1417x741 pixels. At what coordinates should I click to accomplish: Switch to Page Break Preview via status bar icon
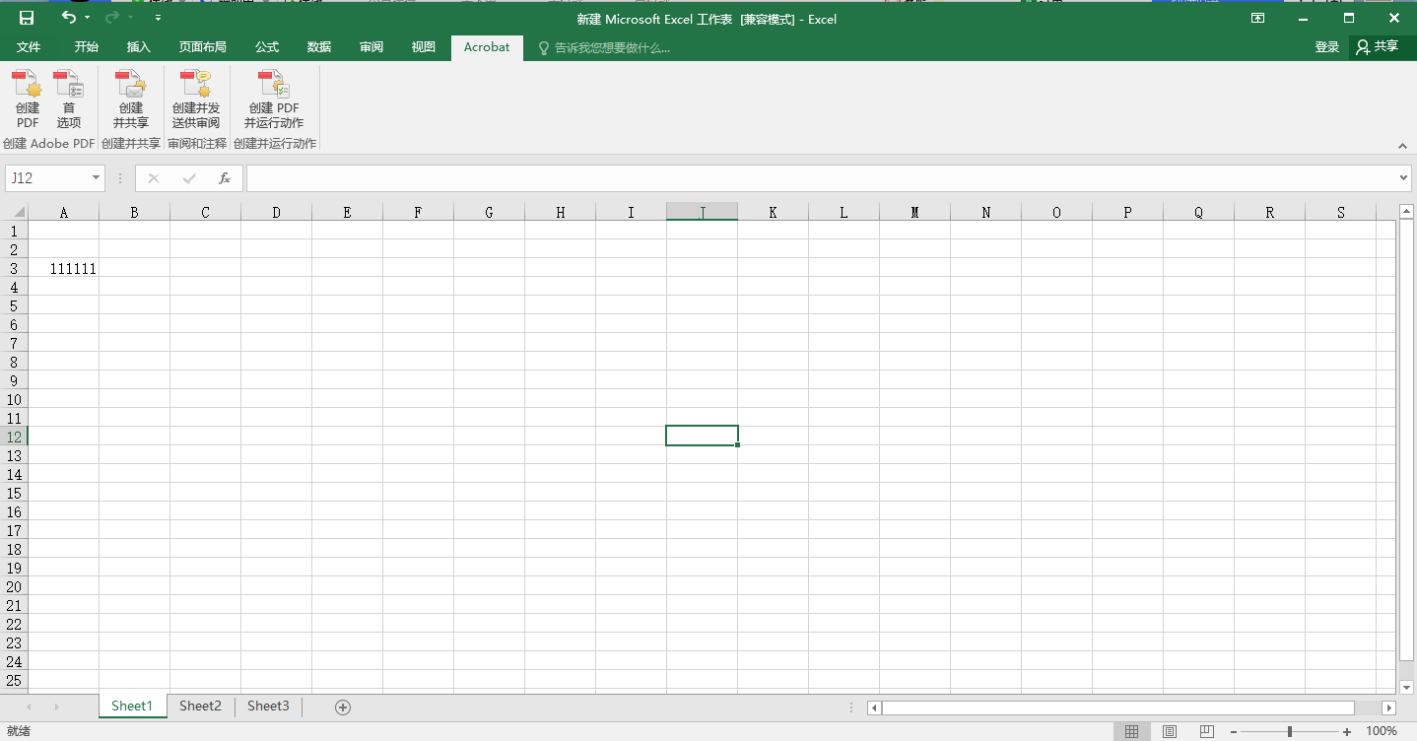pos(1206,731)
